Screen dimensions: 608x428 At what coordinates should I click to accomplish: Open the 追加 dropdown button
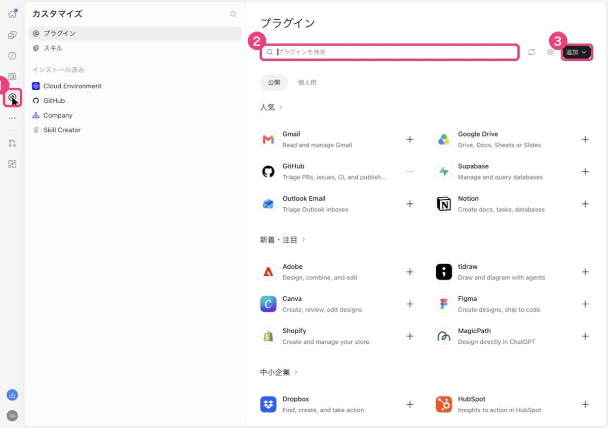[577, 52]
